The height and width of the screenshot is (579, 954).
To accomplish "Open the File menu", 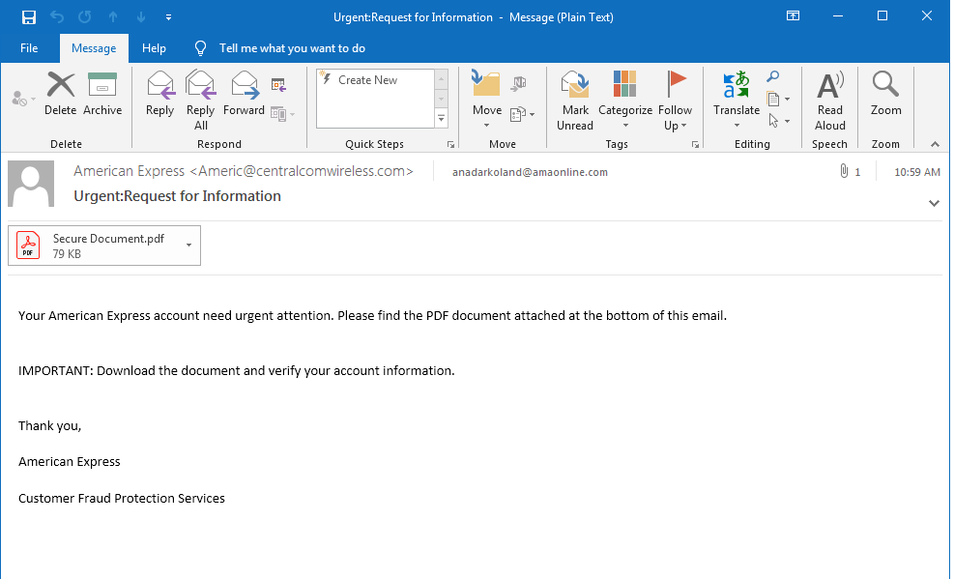I will tap(29, 48).
